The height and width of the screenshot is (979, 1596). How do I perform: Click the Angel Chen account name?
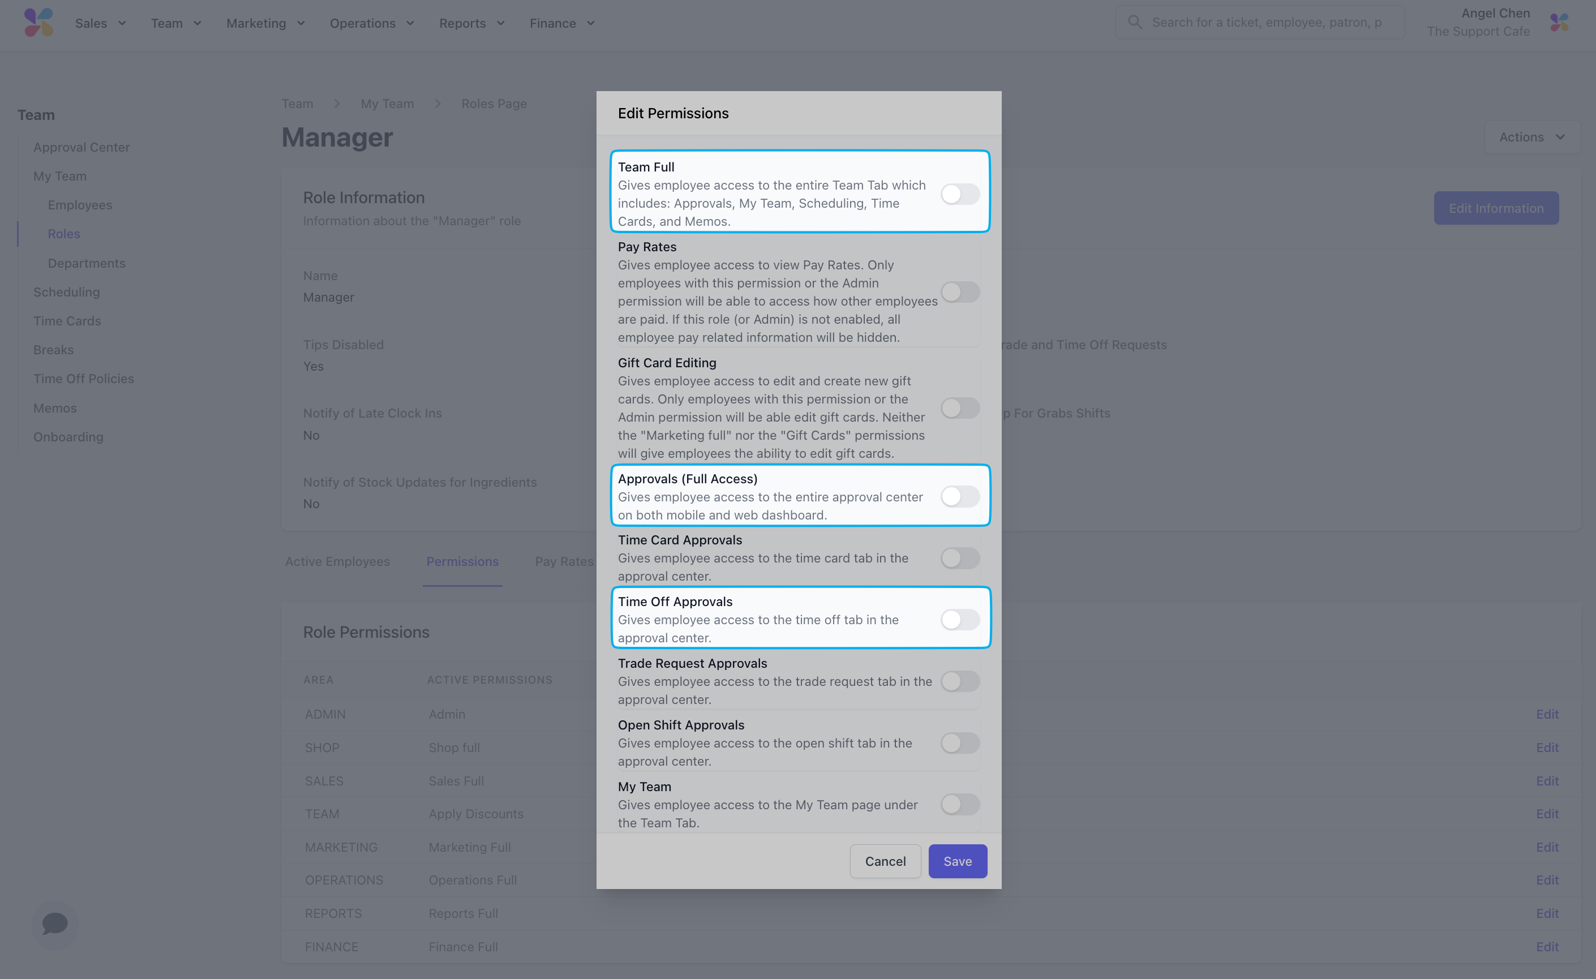(x=1495, y=13)
